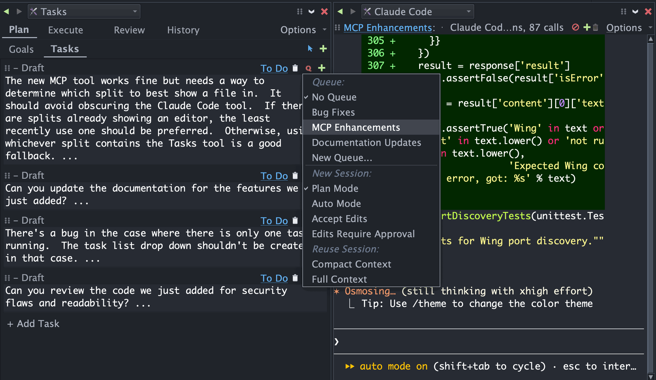Screen dimensions: 656x380
Task: Open the Claude Code tool selector dropdown
Action: coord(418,12)
